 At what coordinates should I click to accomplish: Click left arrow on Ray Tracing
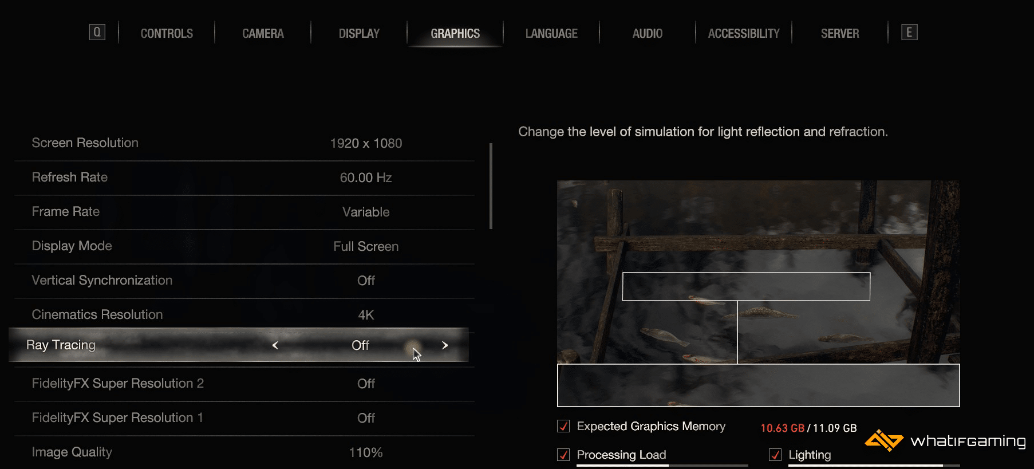[275, 345]
